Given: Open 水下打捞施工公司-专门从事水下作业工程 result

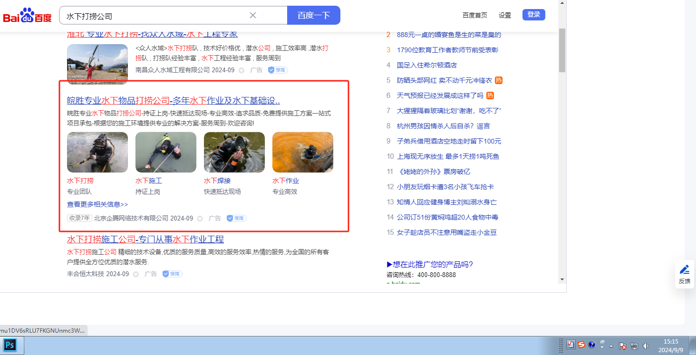Looking at the screenshot, I should click(145, 239).
